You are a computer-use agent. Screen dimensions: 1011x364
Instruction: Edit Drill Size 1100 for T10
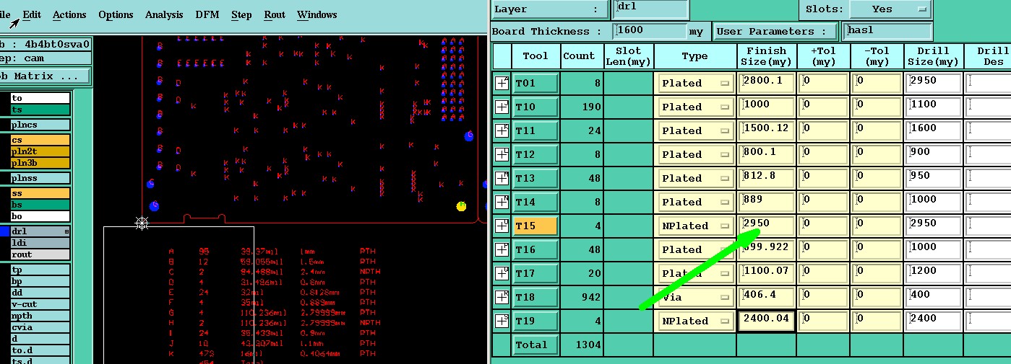(935, 107)
